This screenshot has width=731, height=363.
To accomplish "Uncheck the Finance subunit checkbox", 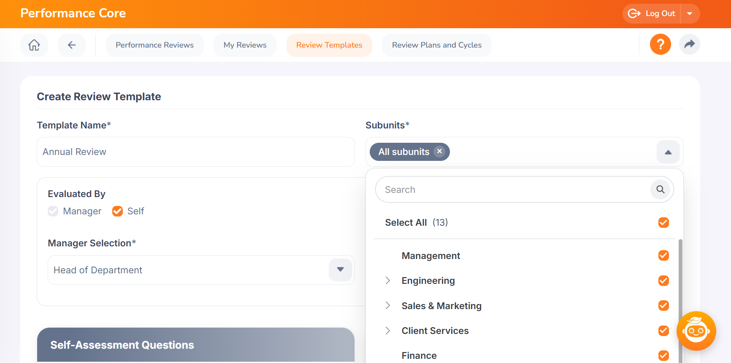I will (x=663, y=355).
